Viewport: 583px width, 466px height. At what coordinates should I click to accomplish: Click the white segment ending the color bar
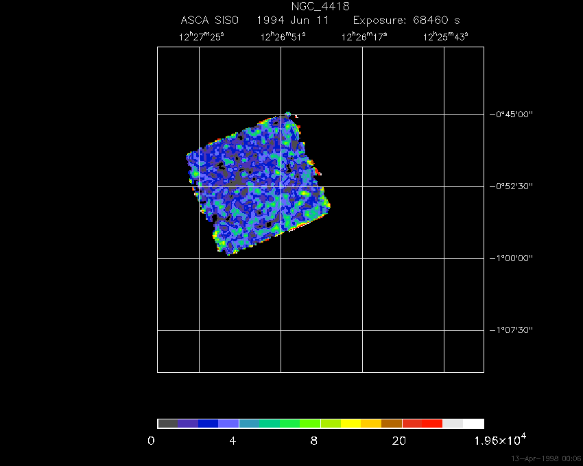coord(473,424)
